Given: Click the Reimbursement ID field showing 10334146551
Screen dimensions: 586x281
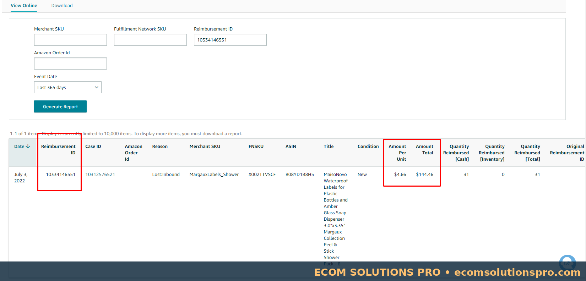Looking at the screenshot, I should click(230, 40).
